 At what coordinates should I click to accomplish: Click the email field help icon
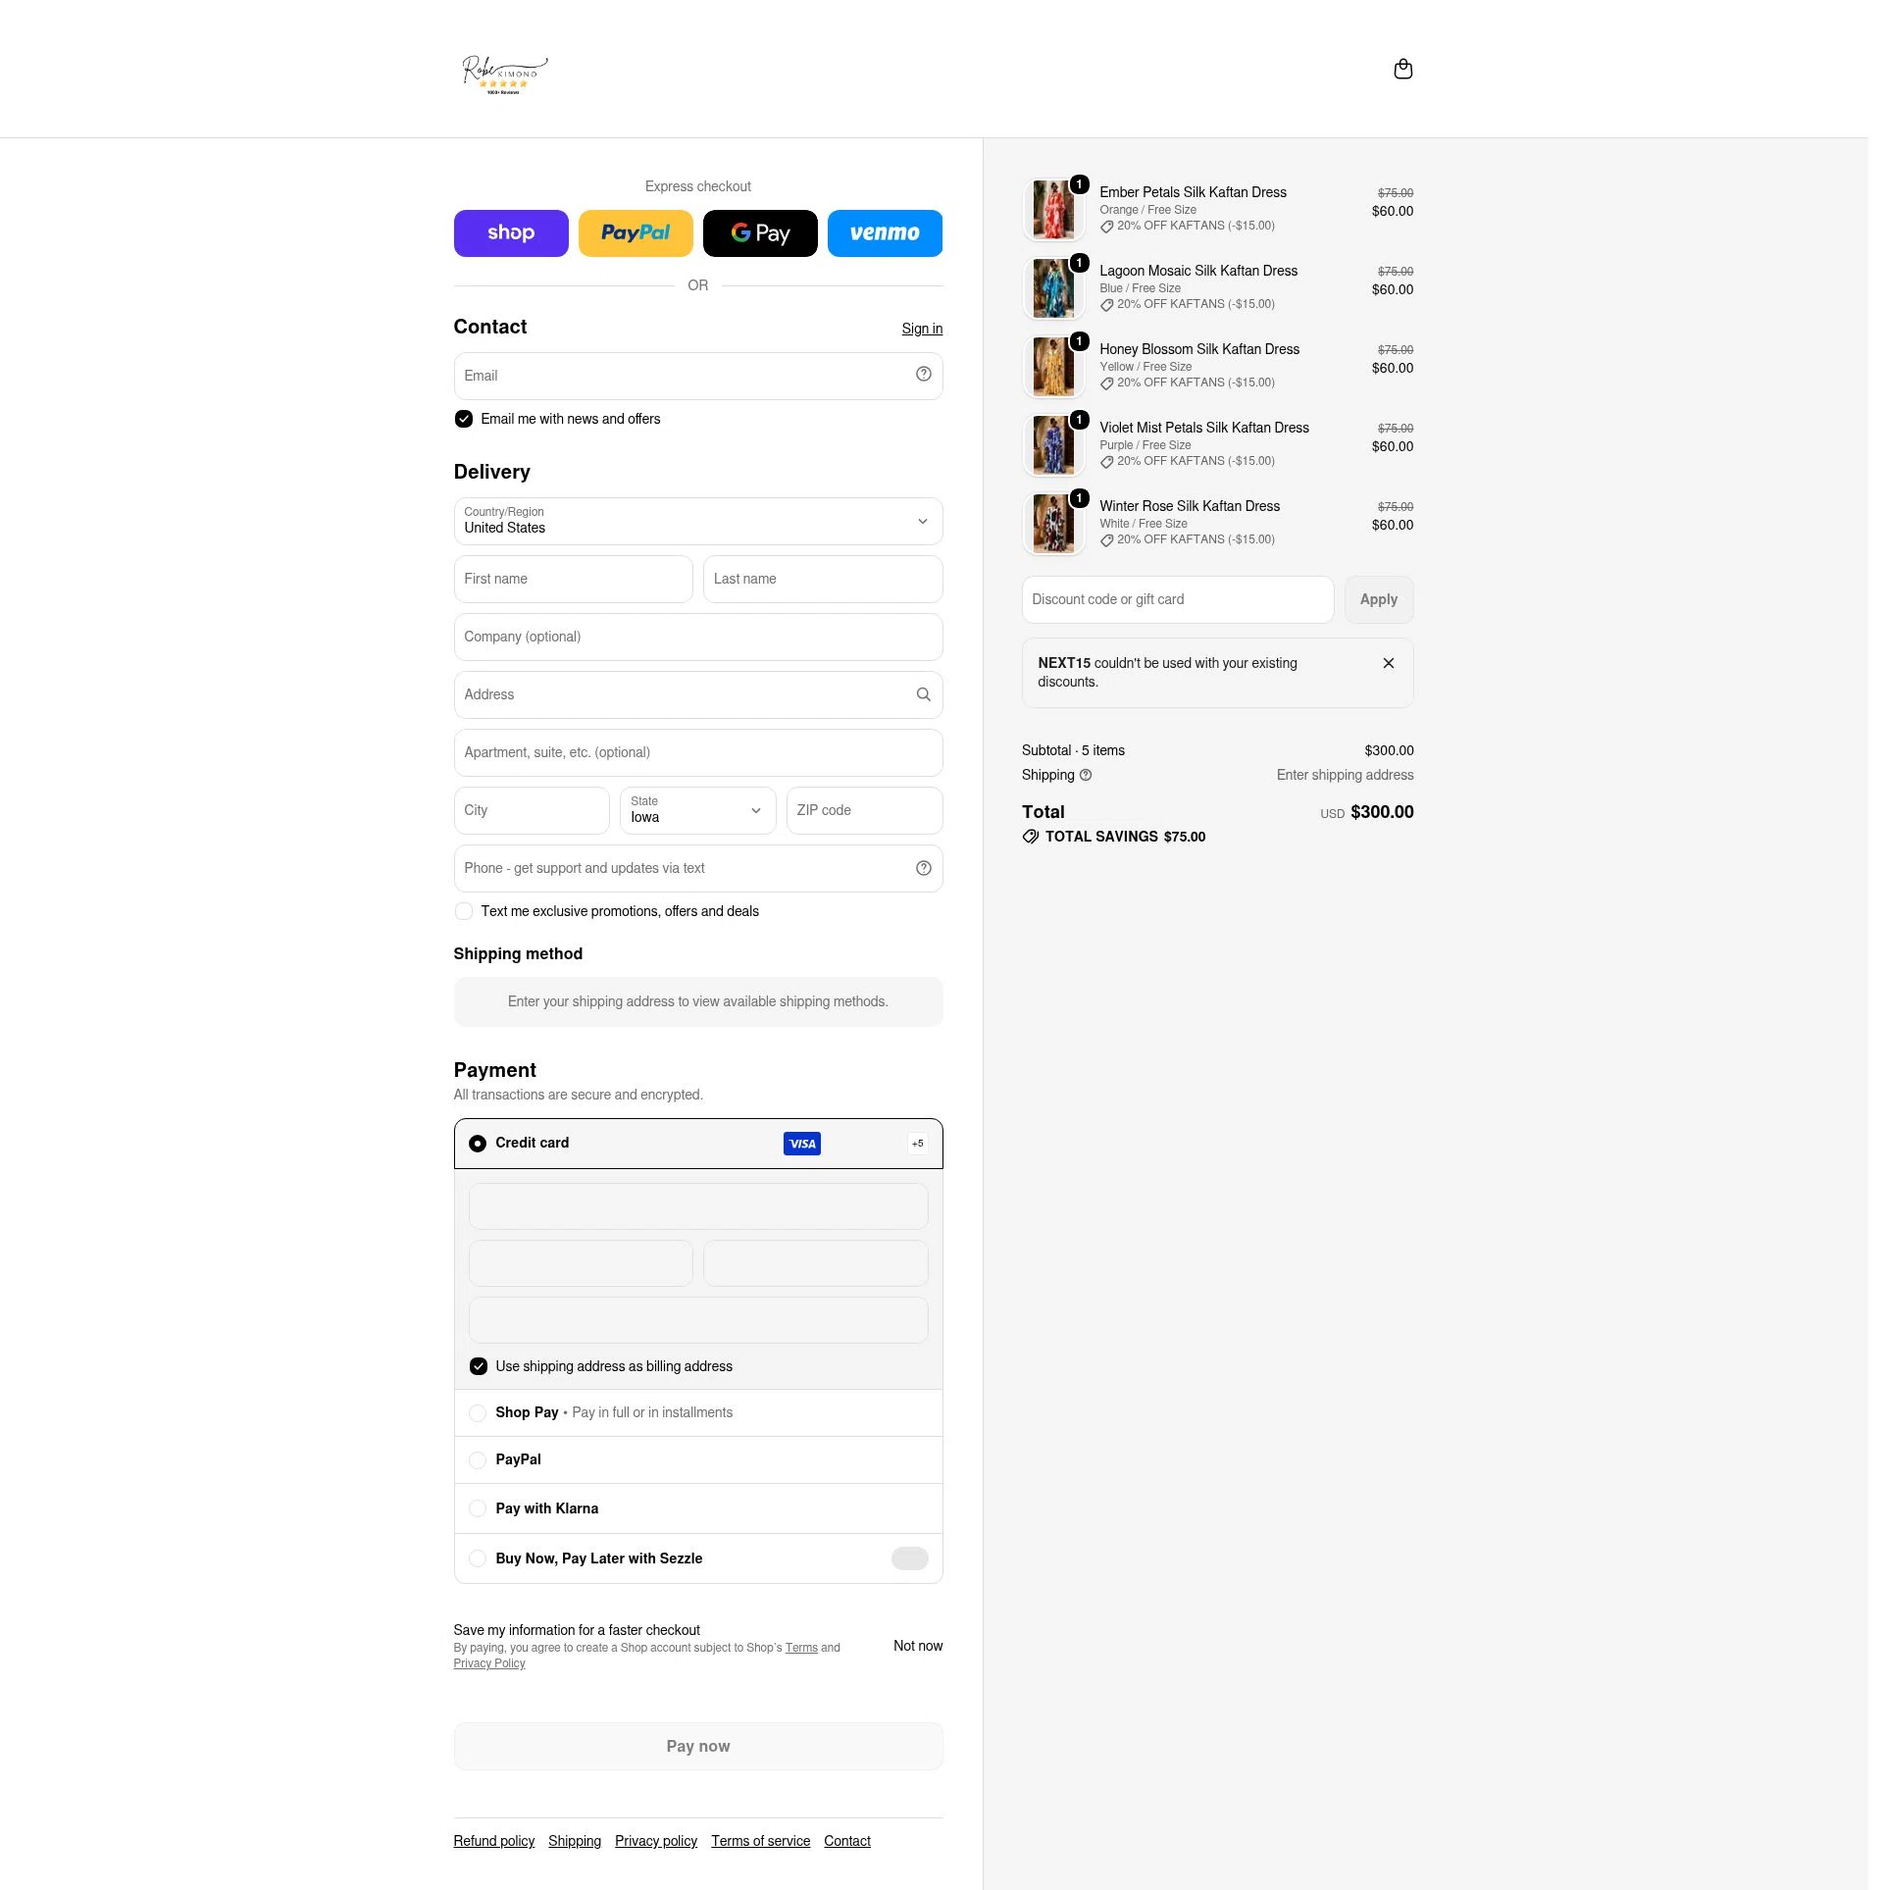[923, 375]
